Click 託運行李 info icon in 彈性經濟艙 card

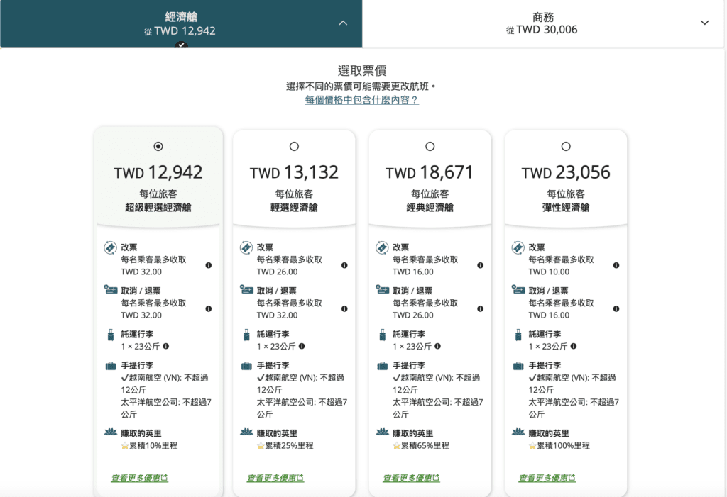click(574, 346)
